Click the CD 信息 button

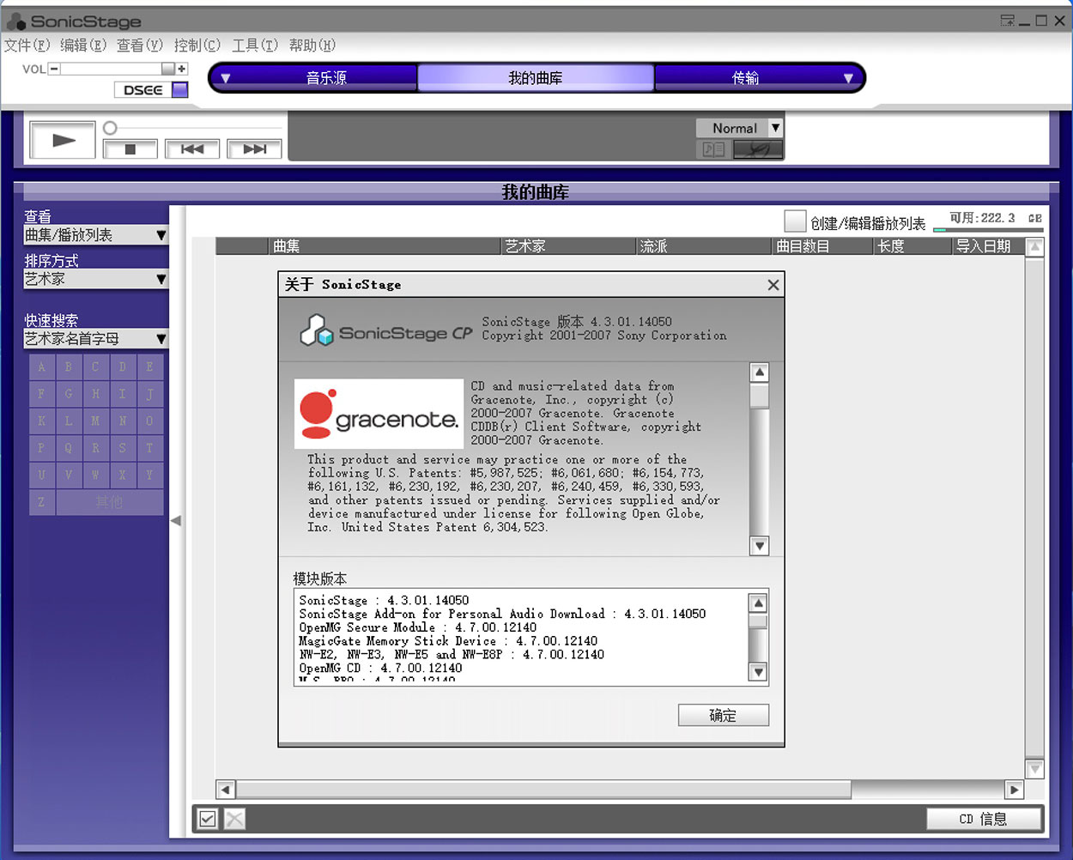[983, 819]
